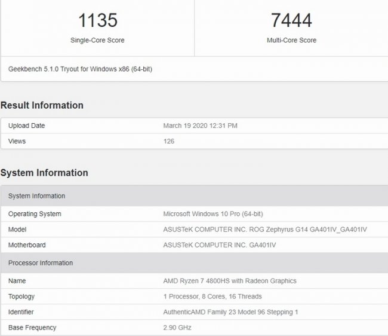Select the 2.90 GHz base frequency value
Screen dimensions: 388x336
tap(177, 328)
